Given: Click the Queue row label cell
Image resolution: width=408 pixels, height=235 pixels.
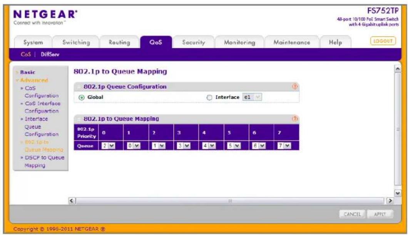Looking at the screenshot, I should click(x=86, y=146).
